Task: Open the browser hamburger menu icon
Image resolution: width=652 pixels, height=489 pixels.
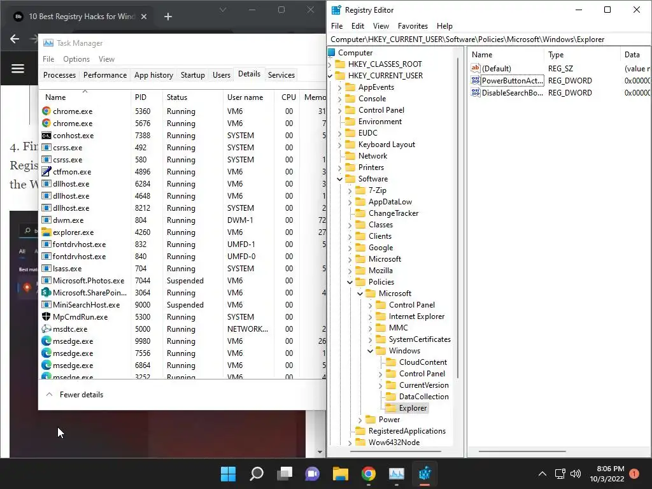Action: coord(17,69)
